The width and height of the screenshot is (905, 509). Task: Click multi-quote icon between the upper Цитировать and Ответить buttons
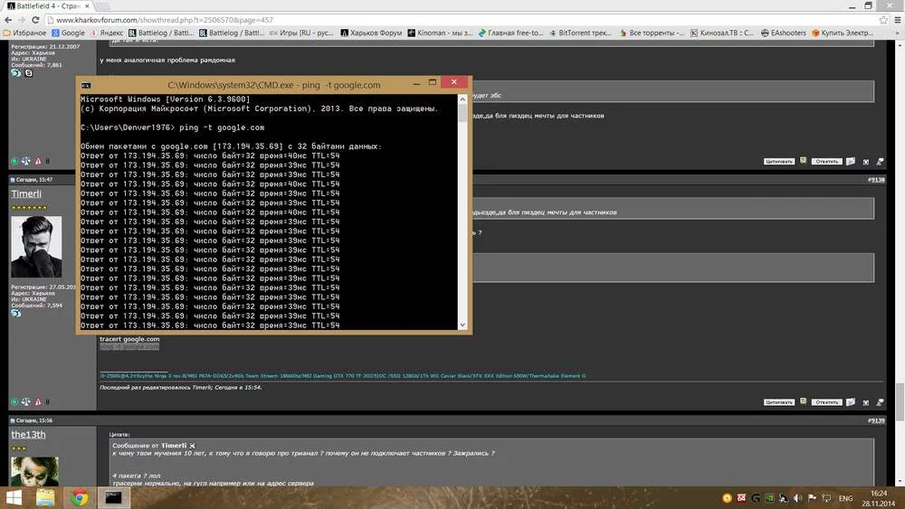[803, 161]
